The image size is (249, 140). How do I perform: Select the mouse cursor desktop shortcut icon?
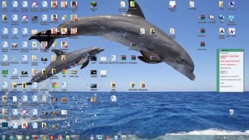232,31
